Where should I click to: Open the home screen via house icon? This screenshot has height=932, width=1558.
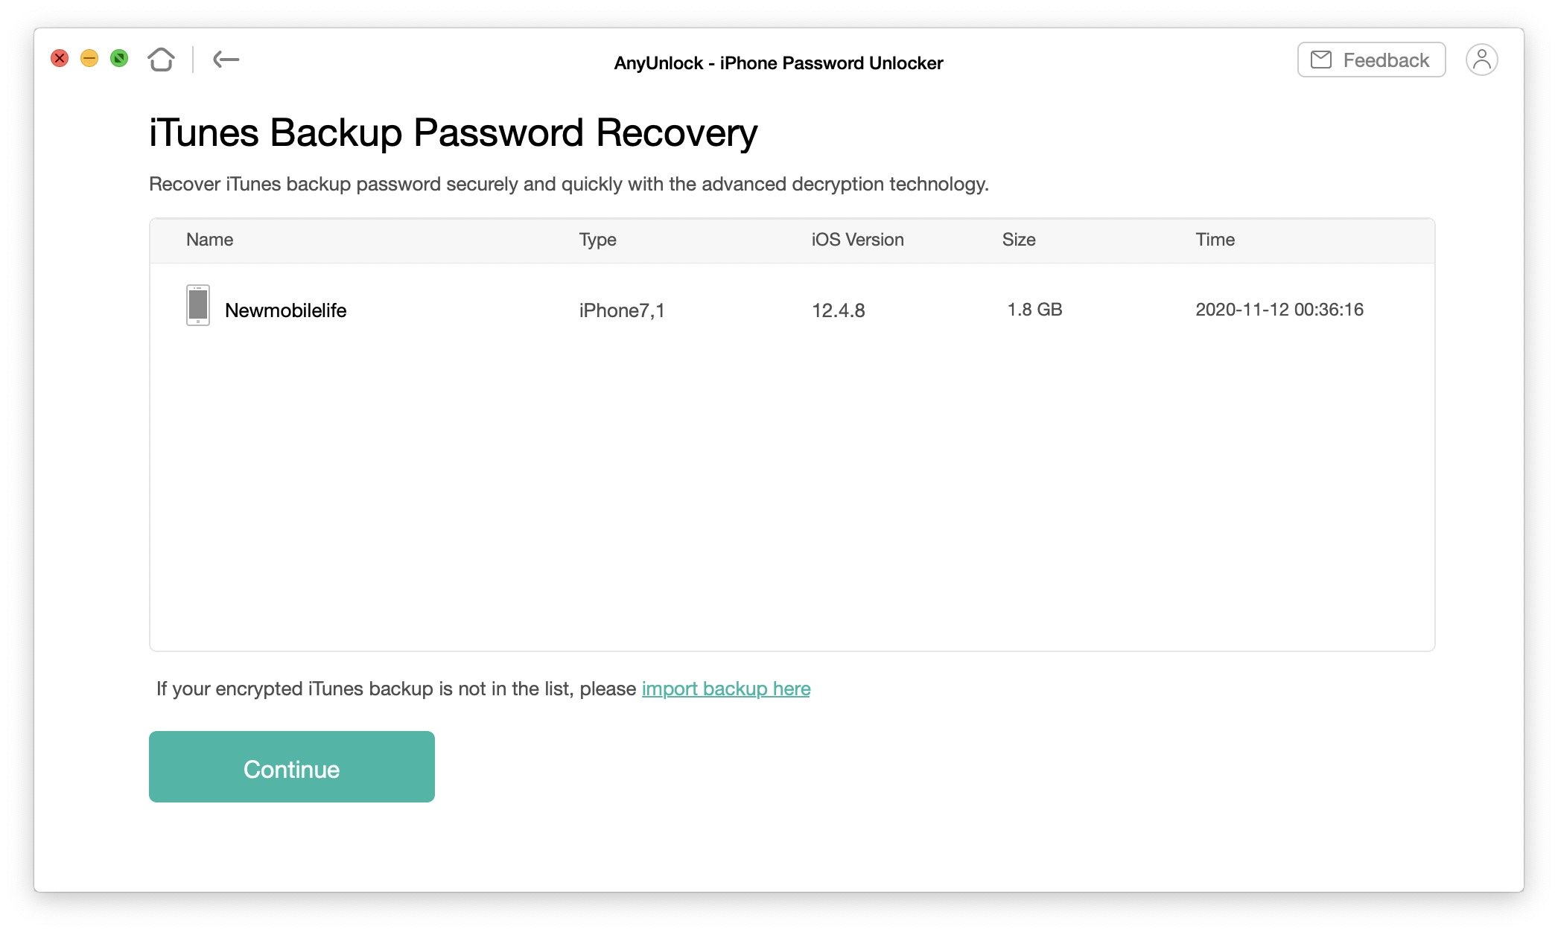click(x=161, y=59)
